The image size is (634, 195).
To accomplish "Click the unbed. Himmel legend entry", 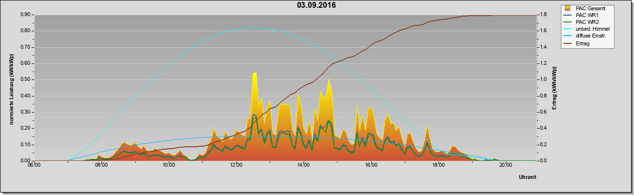I will (587, 29).
